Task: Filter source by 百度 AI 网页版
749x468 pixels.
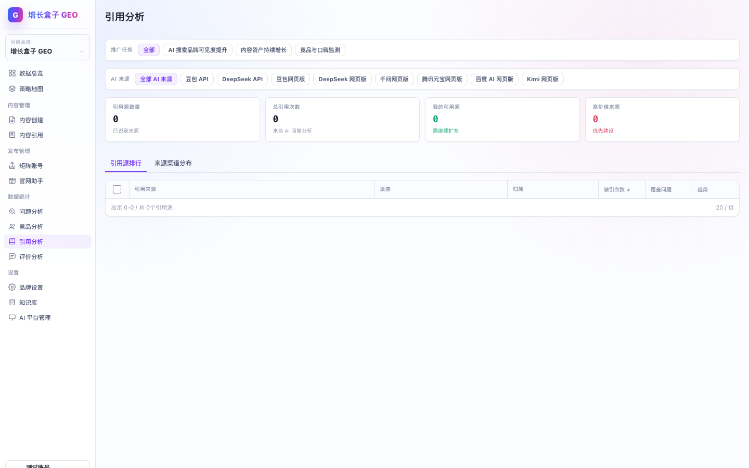Action: (495, 79)
